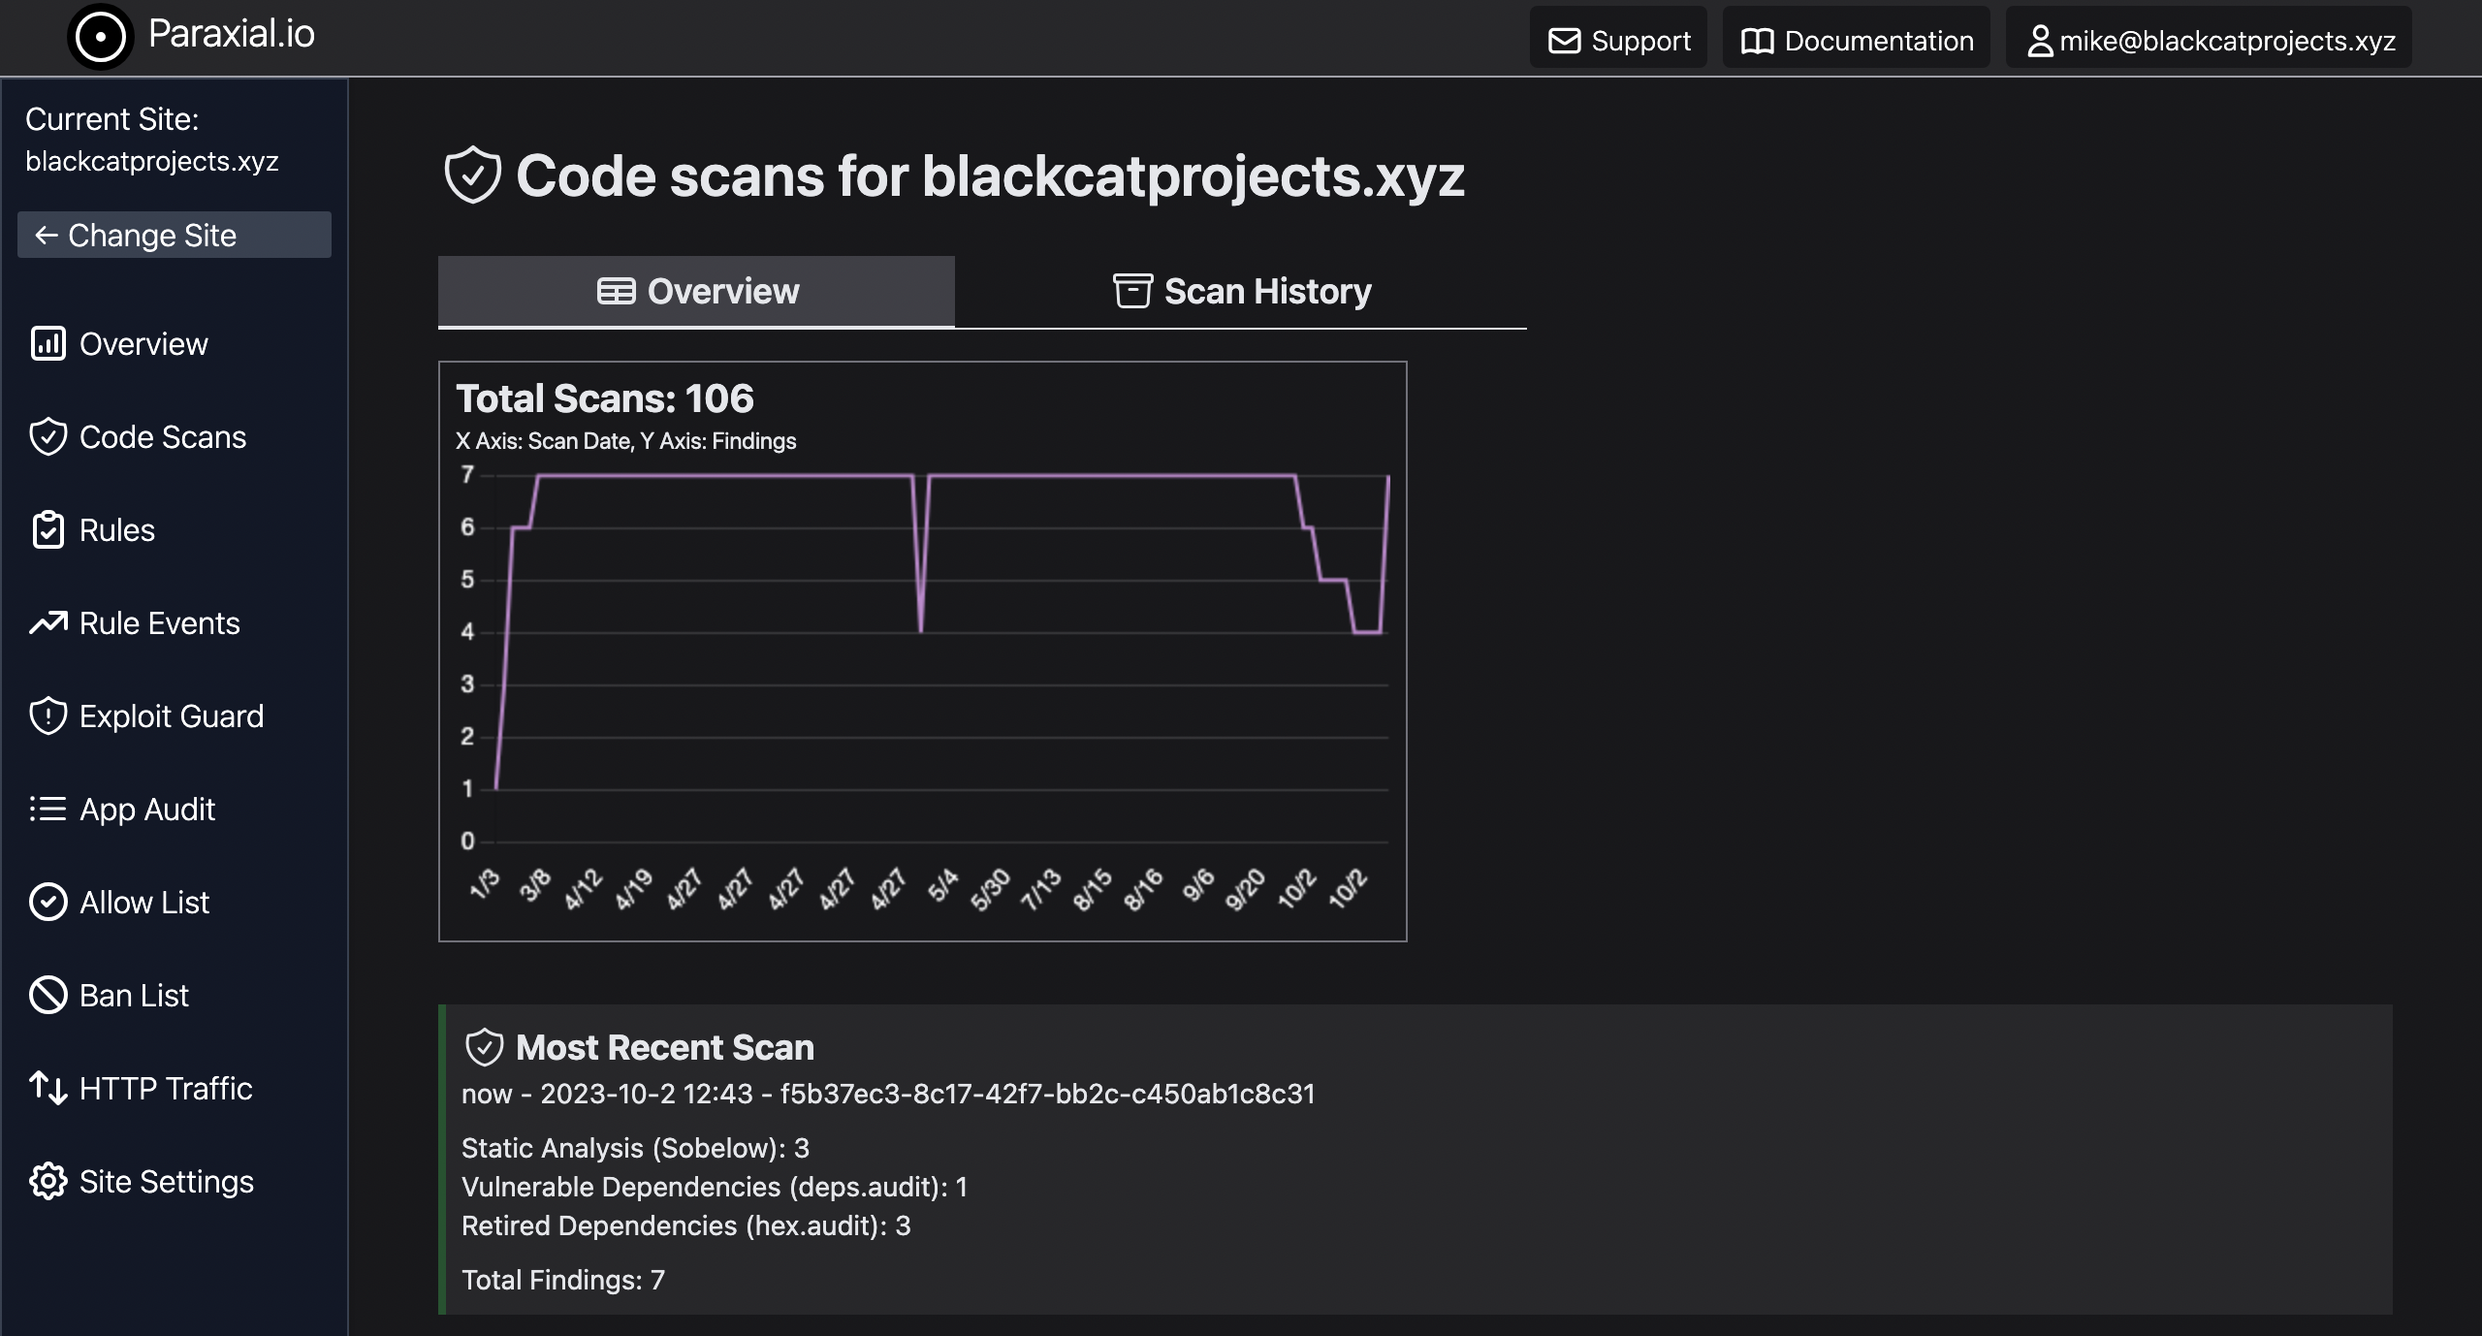Image resolution: width=2482 pixels, height=1336 pixels.
Task: Click the Total Findings: 7 text
Action: 563,1280
